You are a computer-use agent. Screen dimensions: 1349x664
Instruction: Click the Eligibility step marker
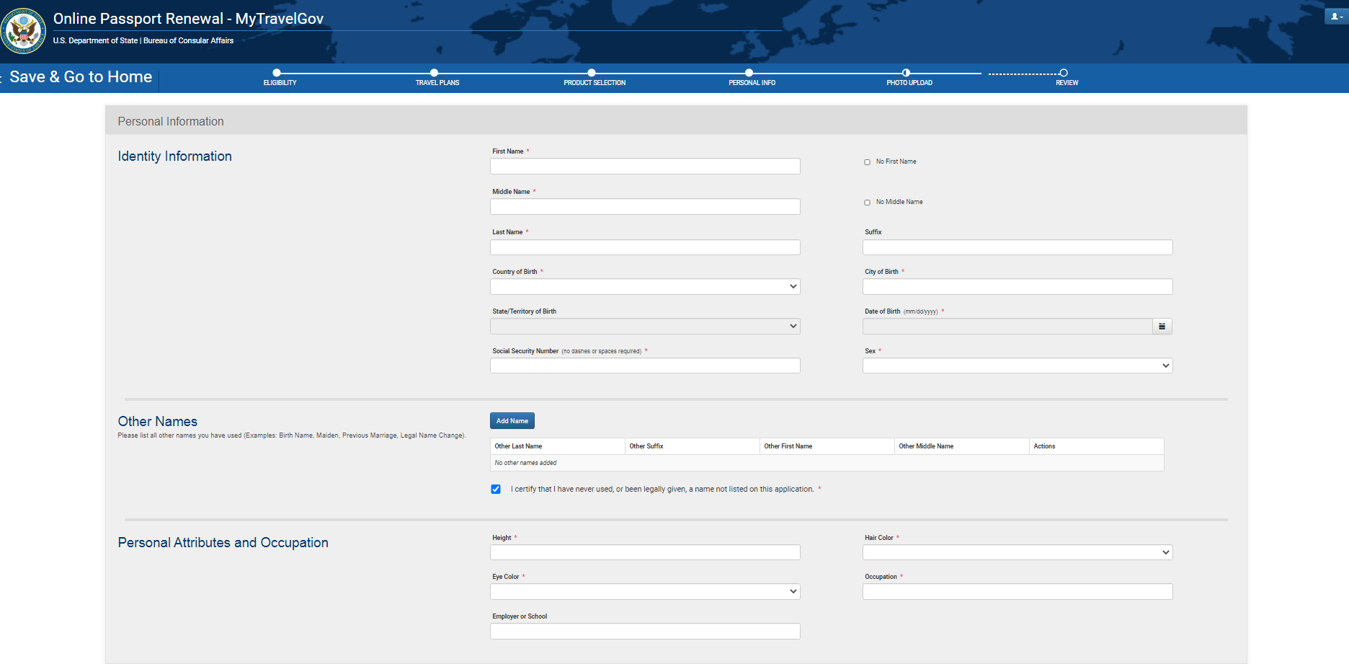click(277, 73)
